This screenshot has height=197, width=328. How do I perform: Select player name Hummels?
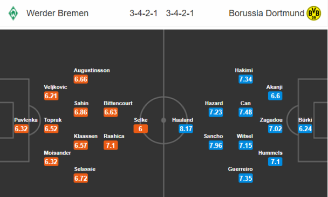pyautogui.click(x=270, y=153)
